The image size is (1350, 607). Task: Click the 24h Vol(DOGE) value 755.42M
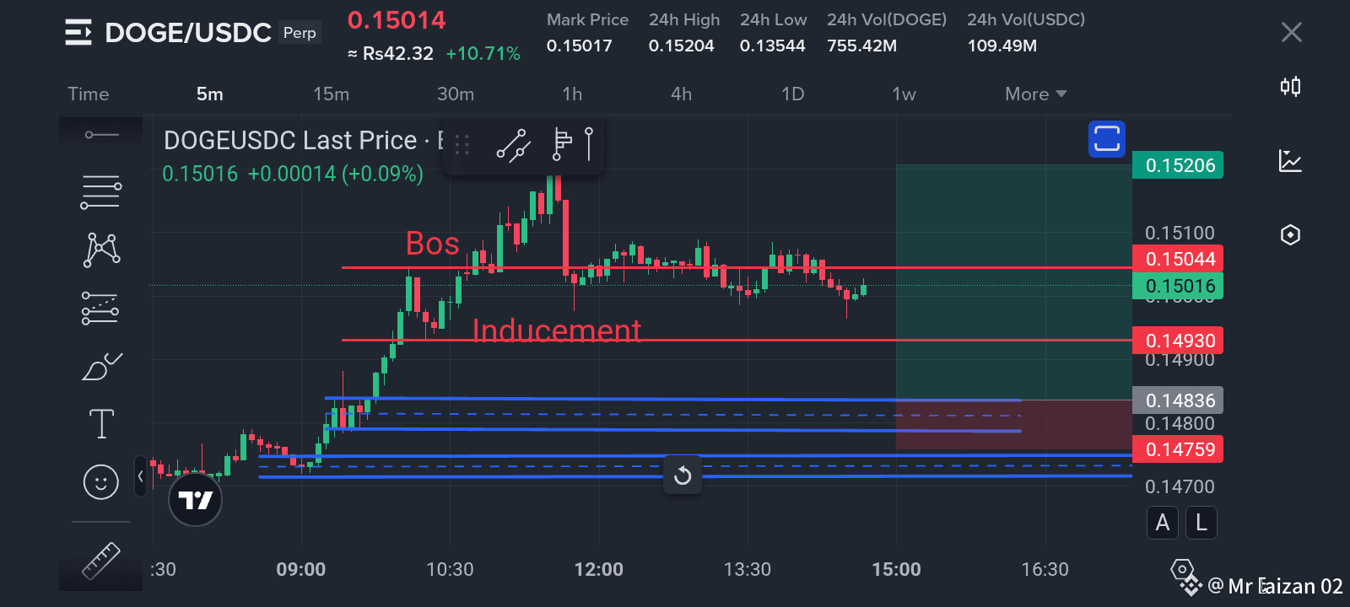[862, 46]
